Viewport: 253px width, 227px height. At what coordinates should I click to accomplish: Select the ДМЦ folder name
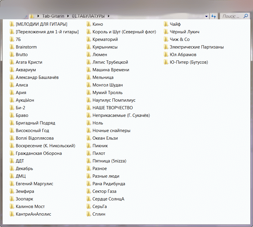[x=21, y=176]
